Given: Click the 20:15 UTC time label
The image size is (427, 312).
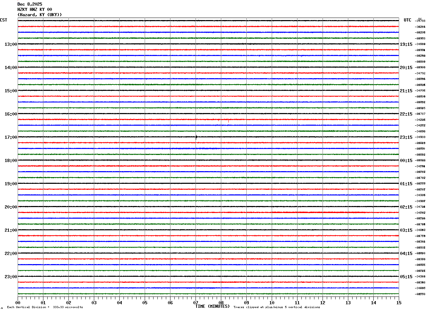Looking at the screenshot, I should click(x=406, y=68).
